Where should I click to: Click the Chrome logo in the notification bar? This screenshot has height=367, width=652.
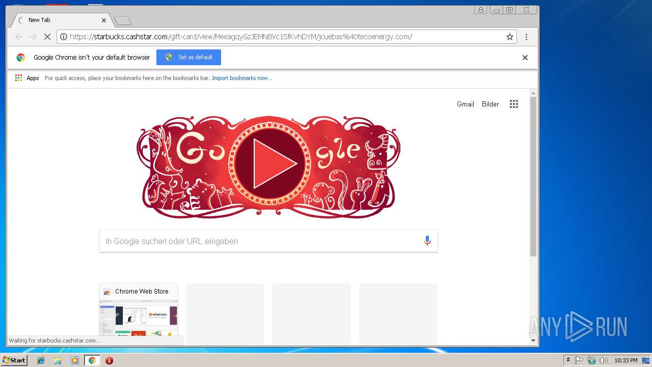(x=20, y=58)
